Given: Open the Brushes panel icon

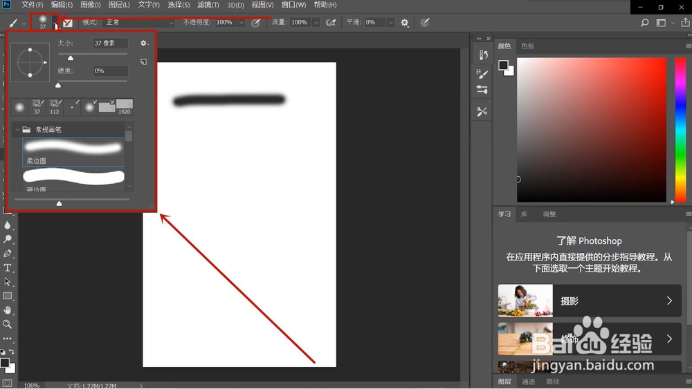Looking at the screenshot, I should (x=482, y=89).
